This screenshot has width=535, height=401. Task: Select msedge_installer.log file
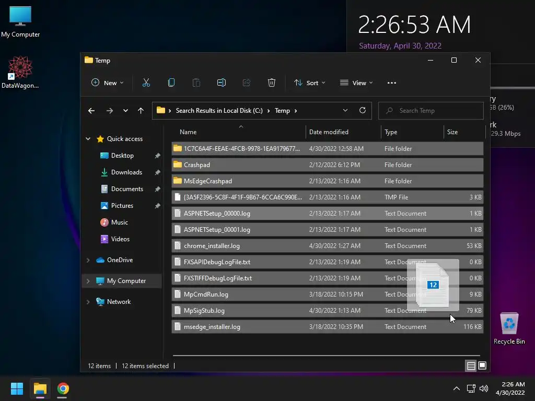[x=328, y=327]
